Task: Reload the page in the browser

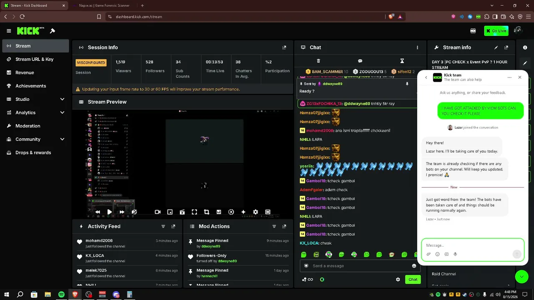Action: click(22, 17)
